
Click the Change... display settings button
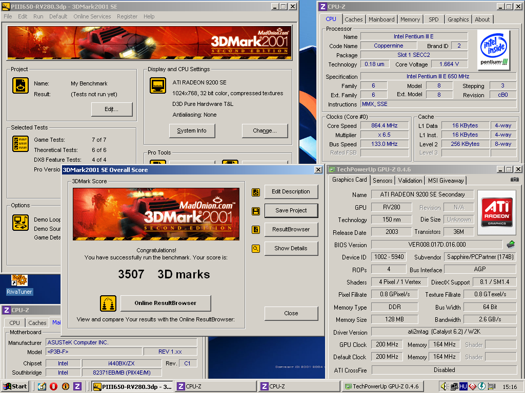pyautogui.click(x=265, y=130)
